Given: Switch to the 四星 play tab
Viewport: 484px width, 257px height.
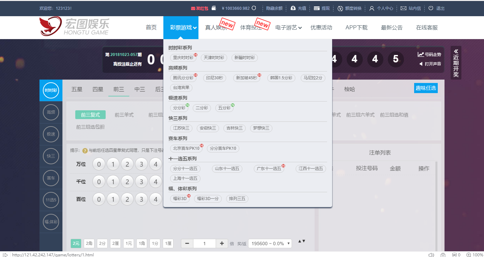Looking at the screenshot, I should (98, 89).
